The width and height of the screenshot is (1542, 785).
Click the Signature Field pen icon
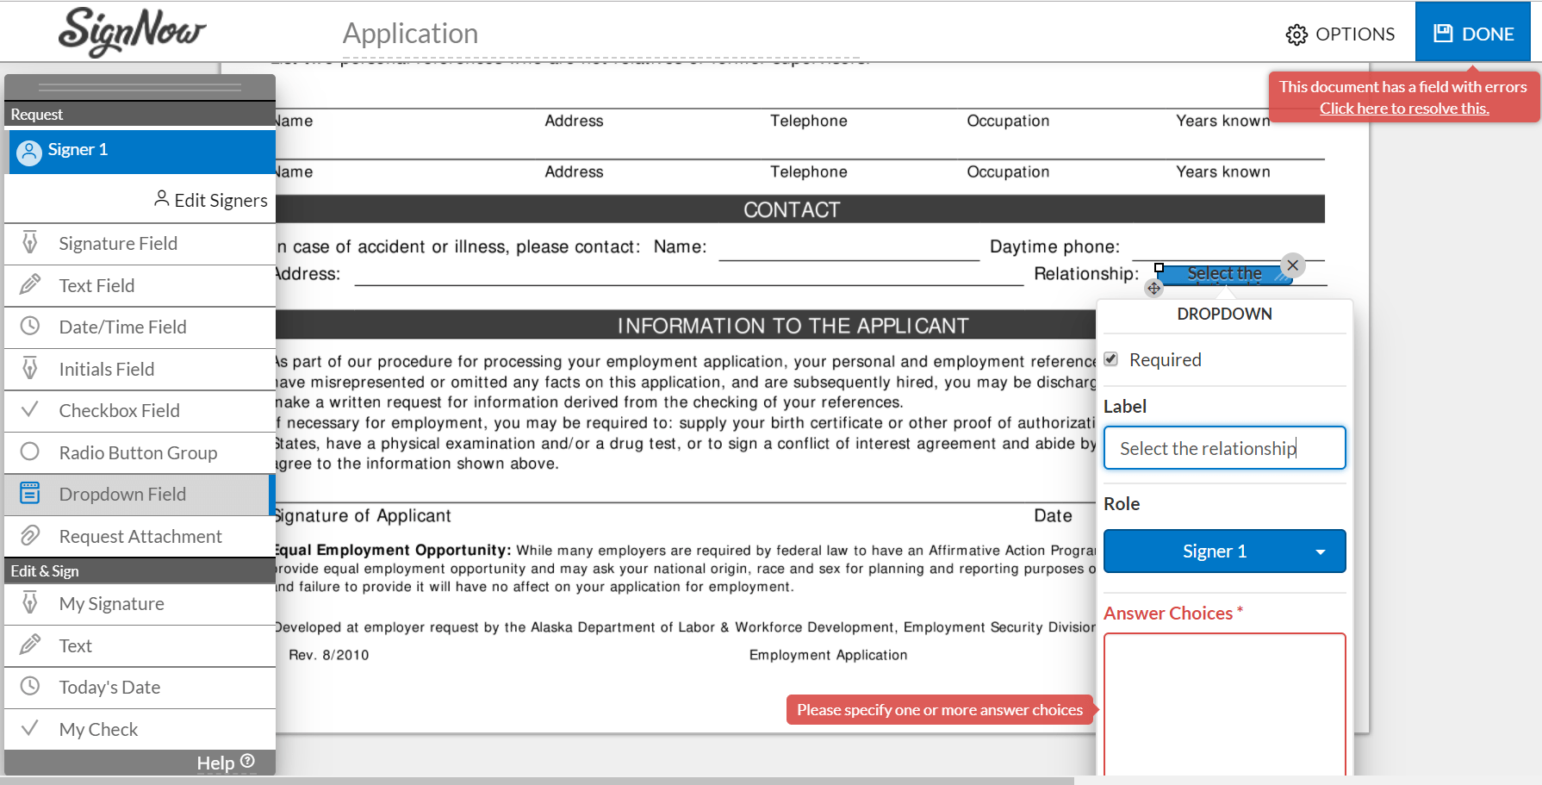click(x=30, y=242)
